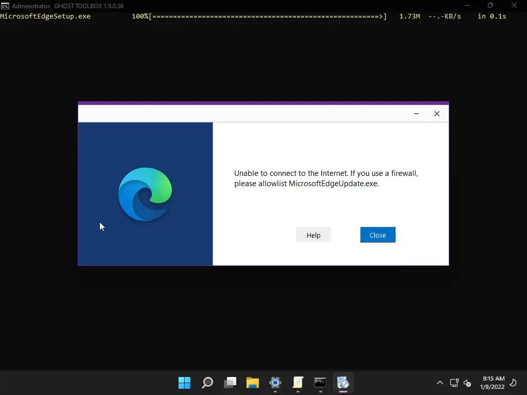Minimize the GHOST TOOLBOX console window
527x395 pixels.
point(467,5)
